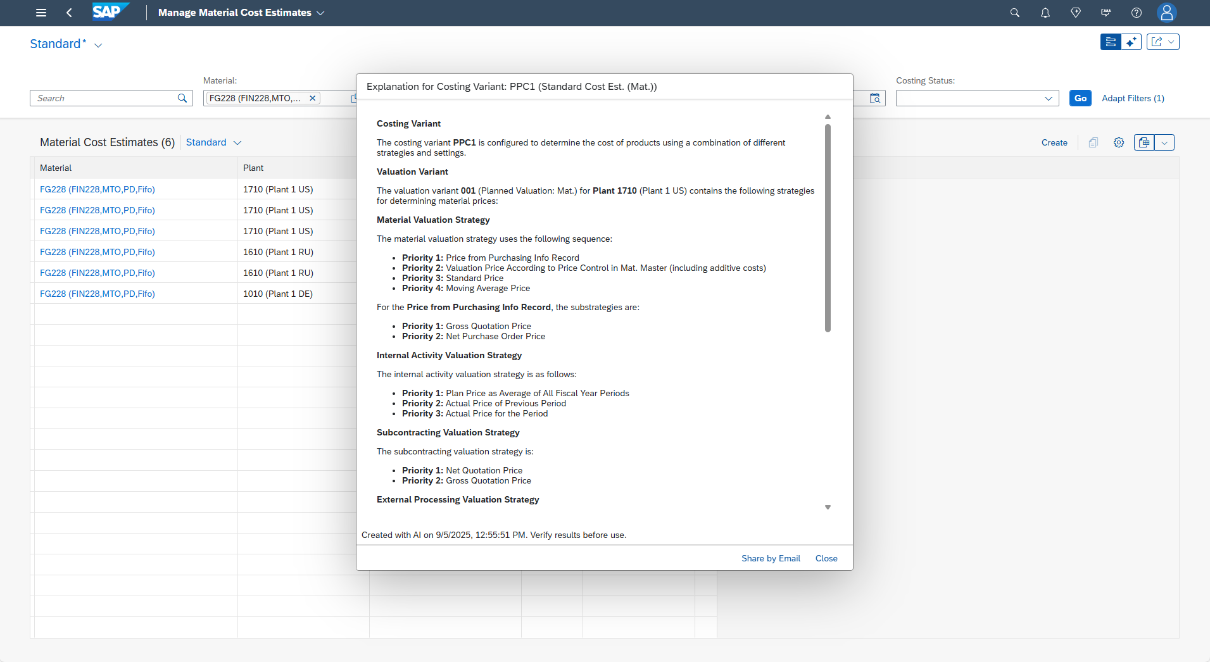1210x662 pixels.
Task: Click the dialog vertical scrollbar thumb
Action: pos(828,228)
